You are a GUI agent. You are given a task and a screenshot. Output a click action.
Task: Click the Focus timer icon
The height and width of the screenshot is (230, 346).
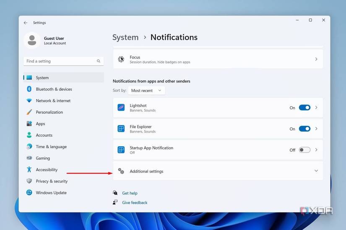pyautogui.click(x=121, y=59)
